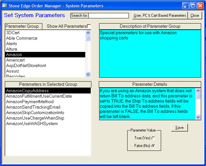
Task: Click the Close button
Action: tap(195, 15)
